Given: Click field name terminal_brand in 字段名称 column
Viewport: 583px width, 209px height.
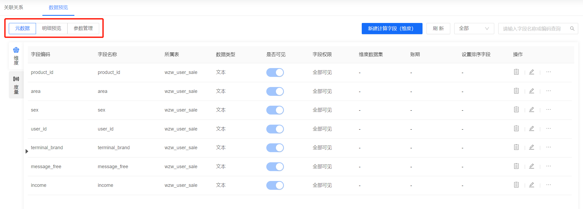Looking at the screenshot, I should pyautogui.click(x=114, y=148).
